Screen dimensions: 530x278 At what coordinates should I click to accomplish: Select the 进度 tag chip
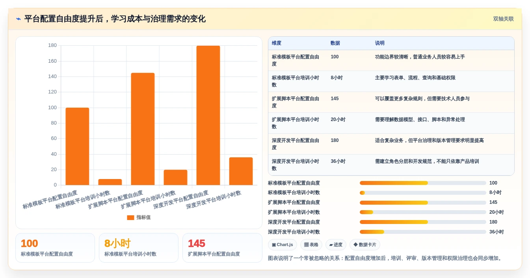tap(336, 244)
